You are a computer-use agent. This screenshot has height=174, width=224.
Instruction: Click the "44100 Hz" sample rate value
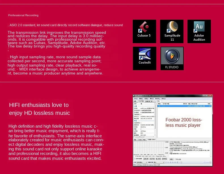[x=143, y=127]
